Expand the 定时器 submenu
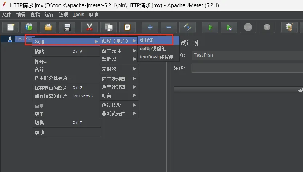 [119, 69]
